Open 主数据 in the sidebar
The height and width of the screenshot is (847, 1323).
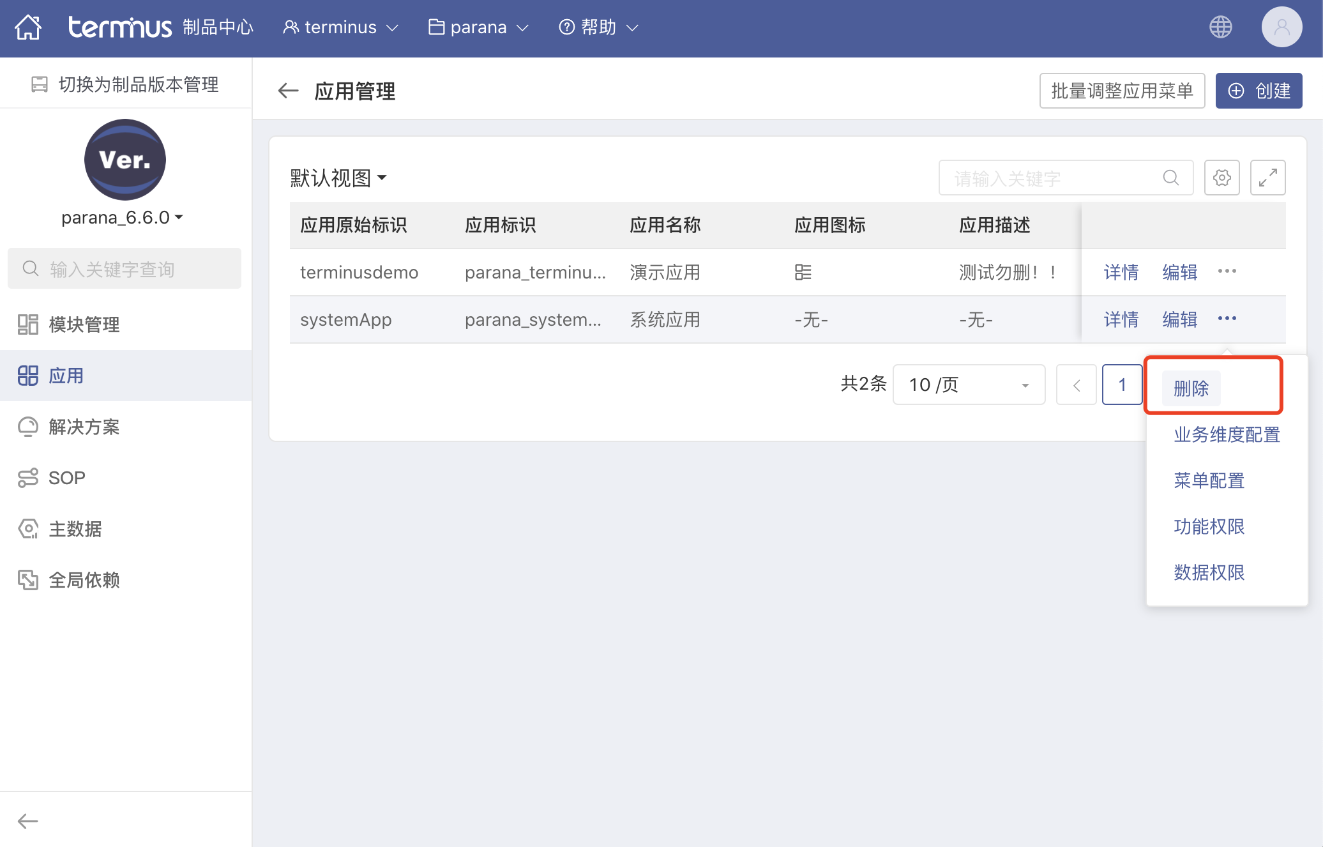point(126,529)
